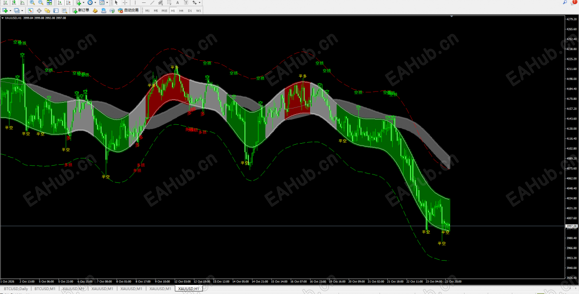Open the Strategy Tester icon
Viewport: 579px width, 294px height.
(x=64, y=10)
